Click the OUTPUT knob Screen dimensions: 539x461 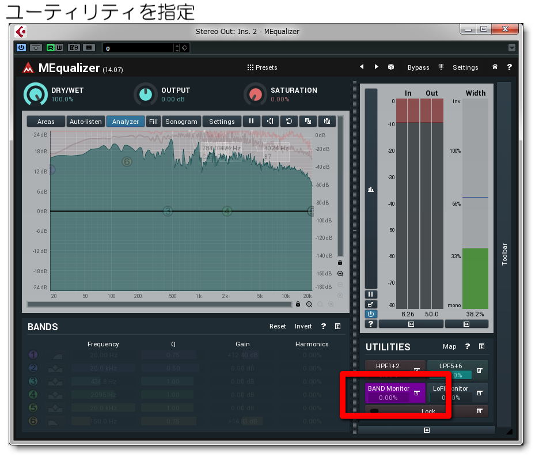(146, 95)
